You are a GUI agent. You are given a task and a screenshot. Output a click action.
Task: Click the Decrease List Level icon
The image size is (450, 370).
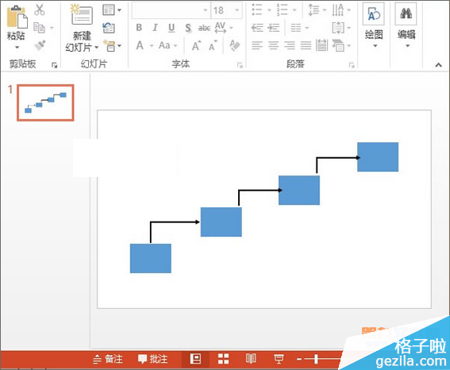257,28
